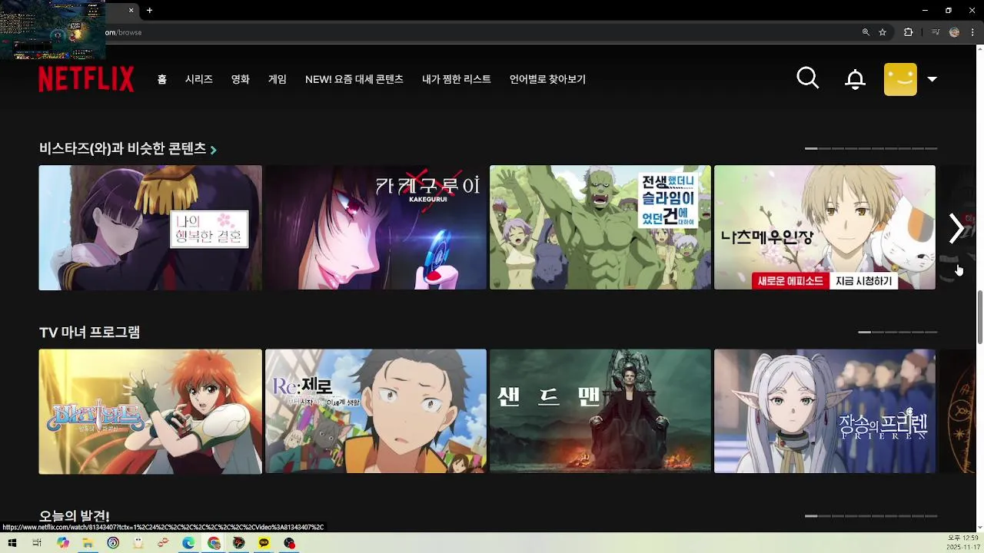This screenshot has width=984, height=553.
Task: Open 전생했더니 슬라임이었던 건에 대하여 thumbnail
Action: point(600,228)
